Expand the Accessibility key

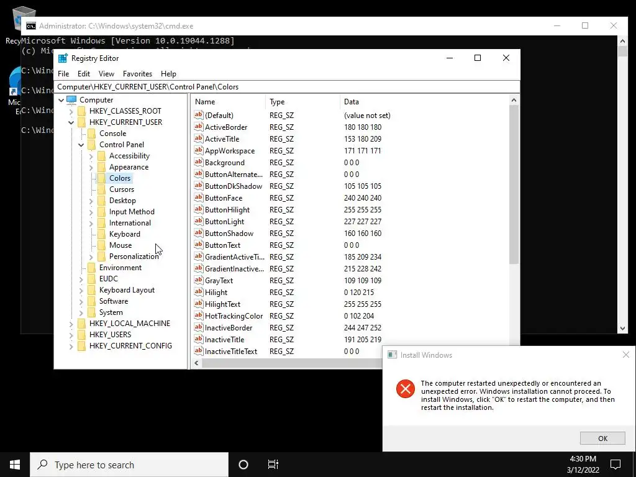tap(91, 156)
